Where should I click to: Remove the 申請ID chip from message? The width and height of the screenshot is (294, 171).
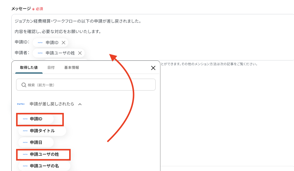pos(64,43)
